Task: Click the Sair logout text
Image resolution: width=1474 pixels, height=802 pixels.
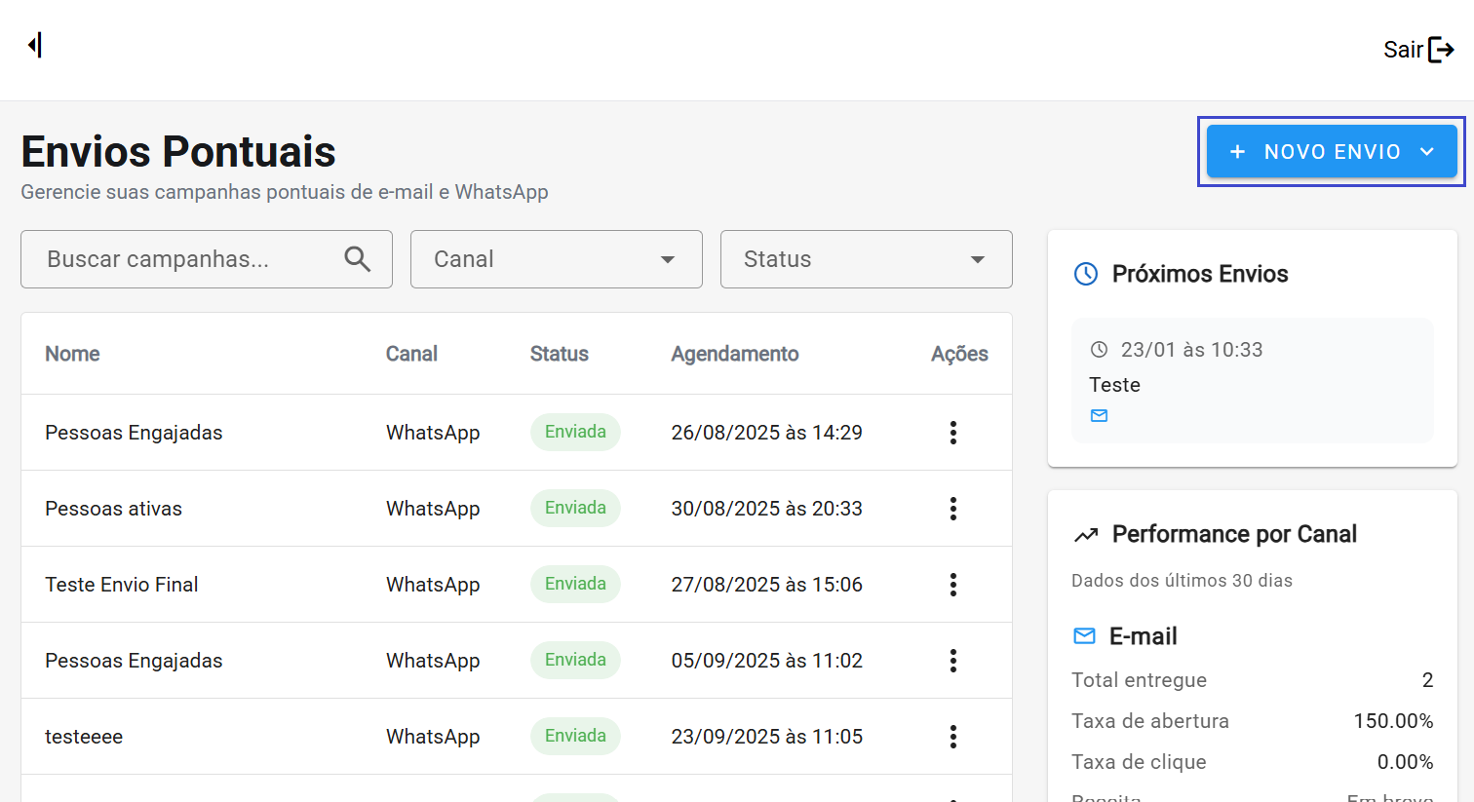Action: point(1403,50)
